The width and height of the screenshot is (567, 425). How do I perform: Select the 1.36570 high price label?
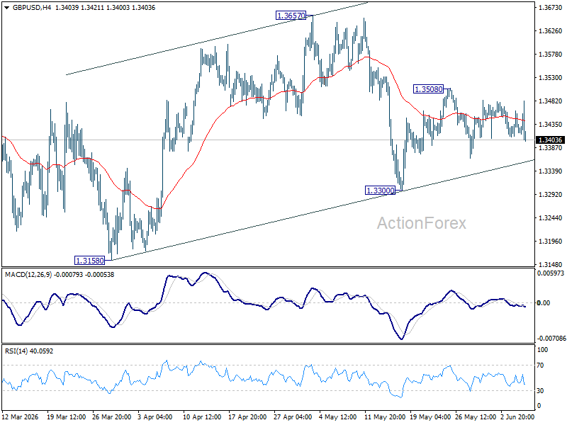click(291, 16)
